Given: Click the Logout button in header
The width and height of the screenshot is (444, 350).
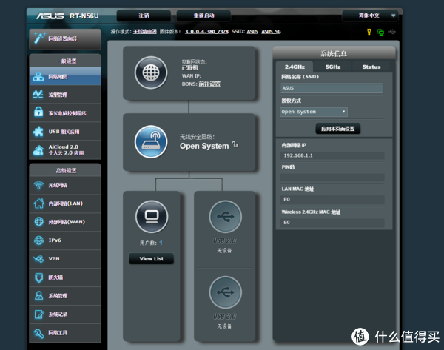Looking at the screenshot, I should point(144,16).
